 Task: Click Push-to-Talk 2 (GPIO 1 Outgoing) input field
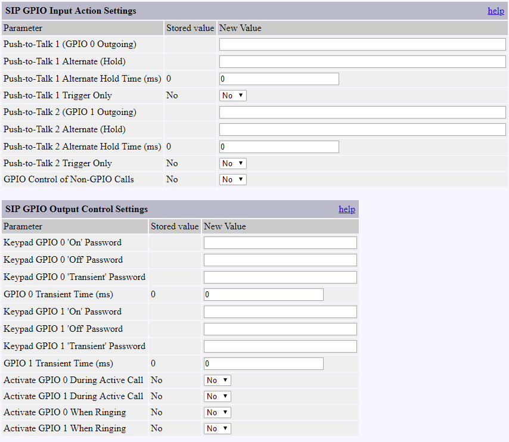pos(362,112)
